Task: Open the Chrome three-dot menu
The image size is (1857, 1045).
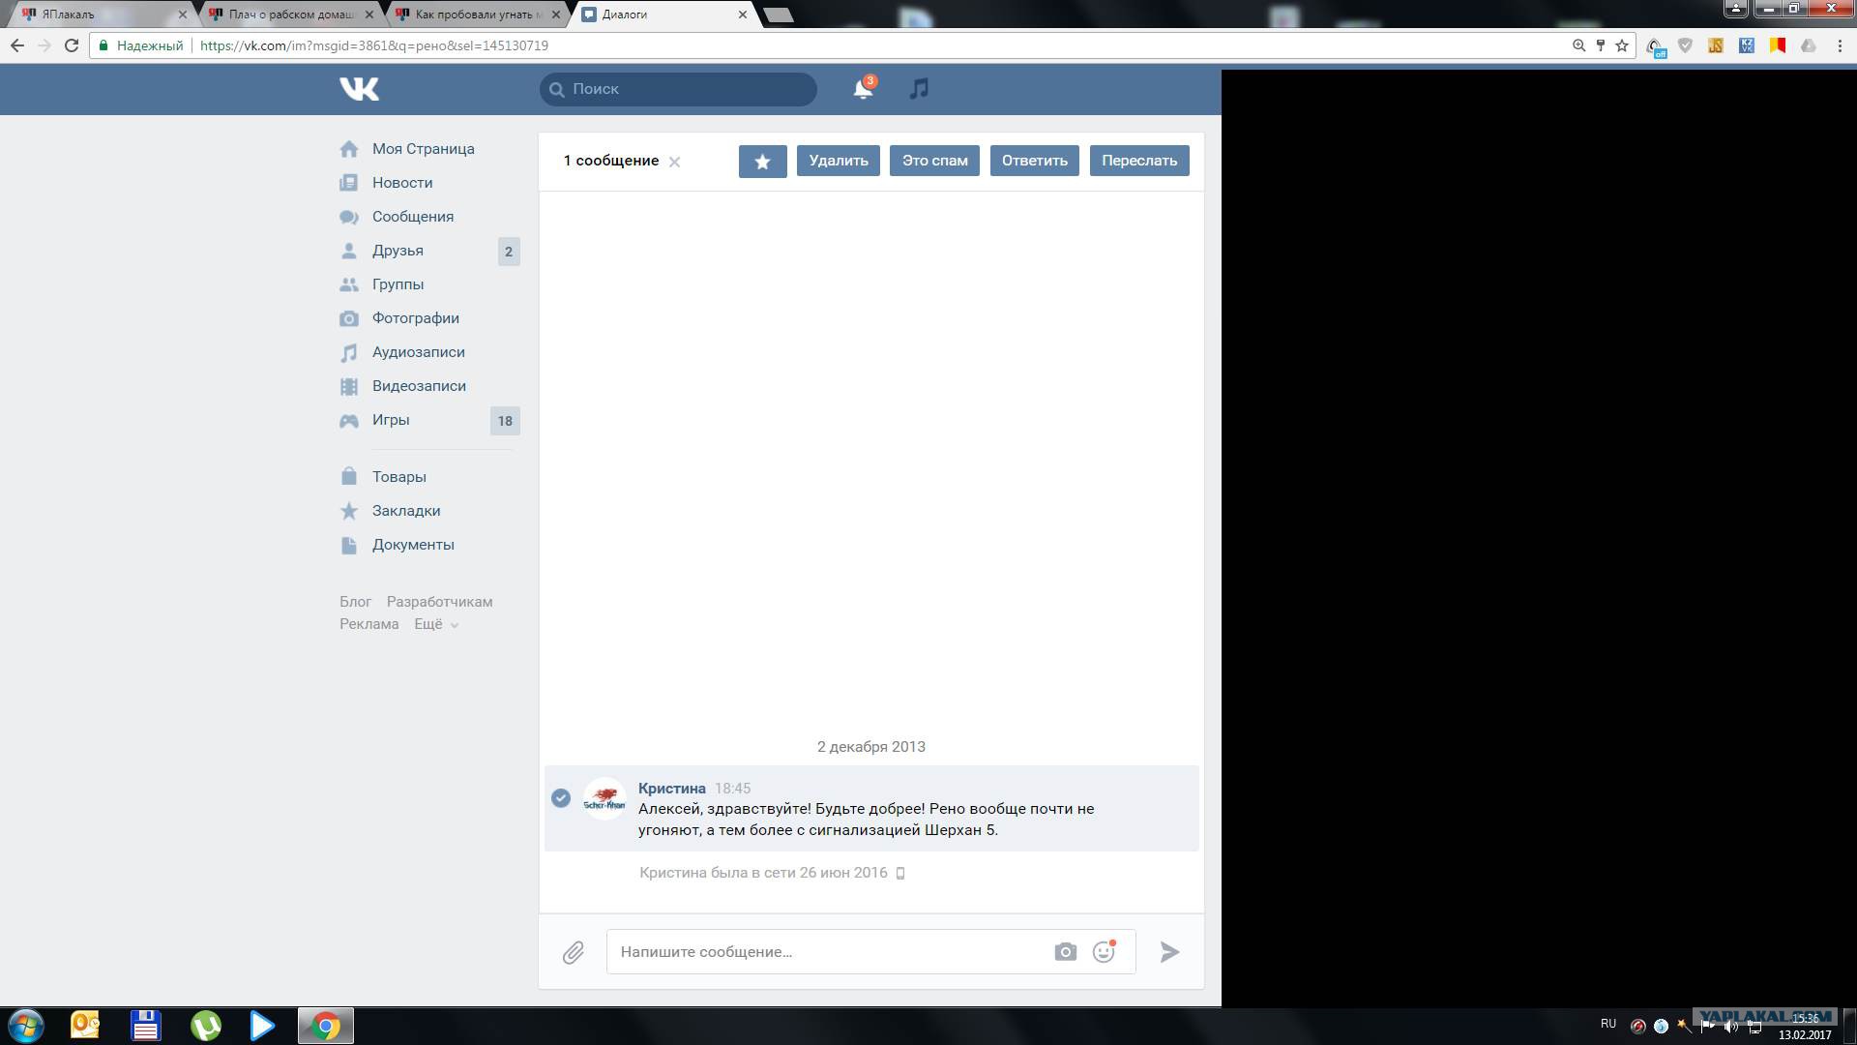Action: click(1840, 45)
